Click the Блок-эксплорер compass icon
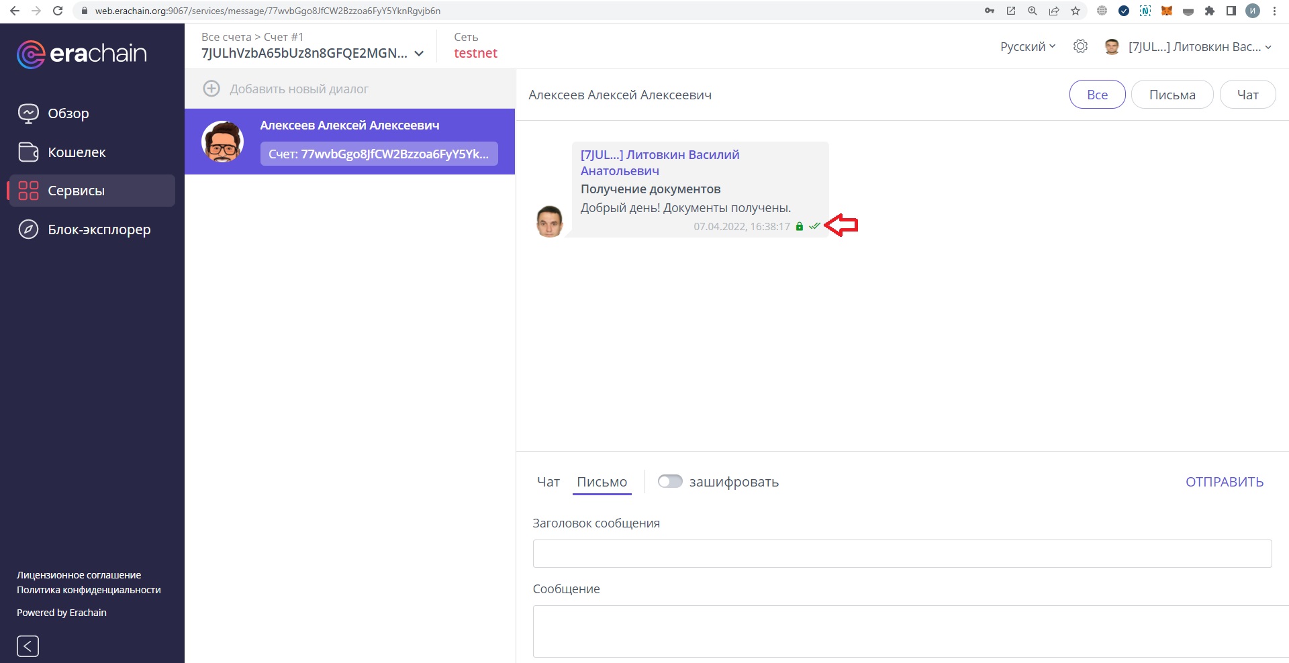This screenshot has width=1289, height=663. tap(28, 229)
